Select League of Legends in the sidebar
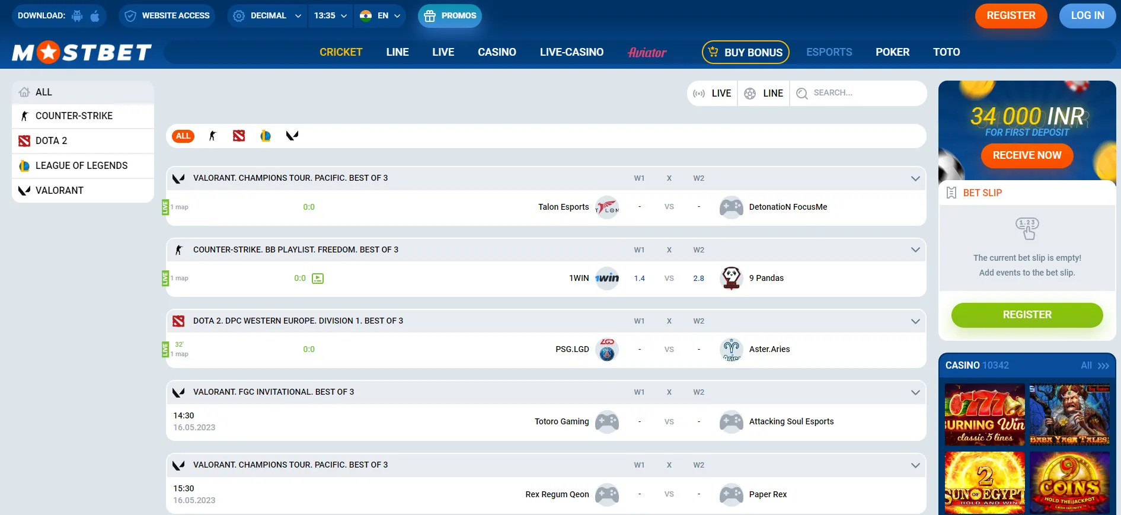This screenshot has width=1121, height=515. [83, 166]
